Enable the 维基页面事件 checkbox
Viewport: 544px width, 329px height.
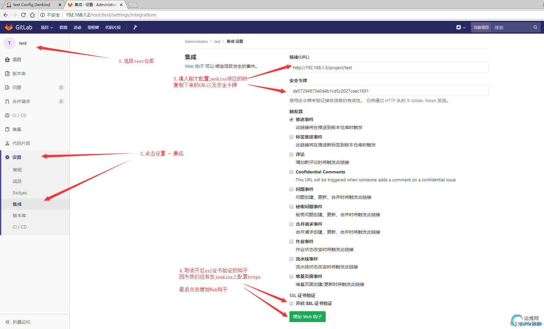point(291,276)
